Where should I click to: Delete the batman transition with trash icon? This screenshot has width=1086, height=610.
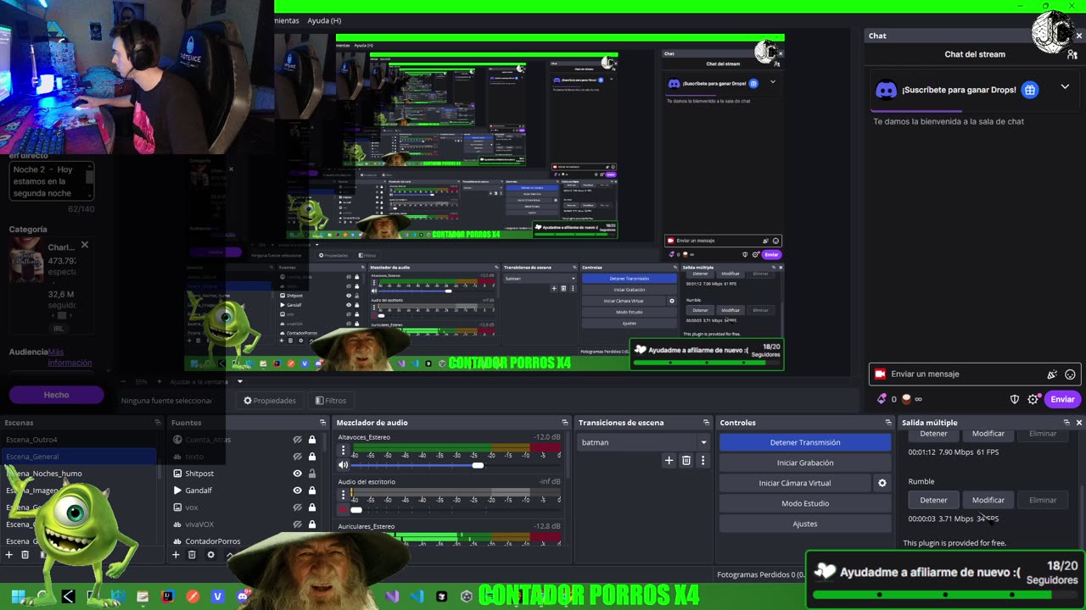[686, 460]
